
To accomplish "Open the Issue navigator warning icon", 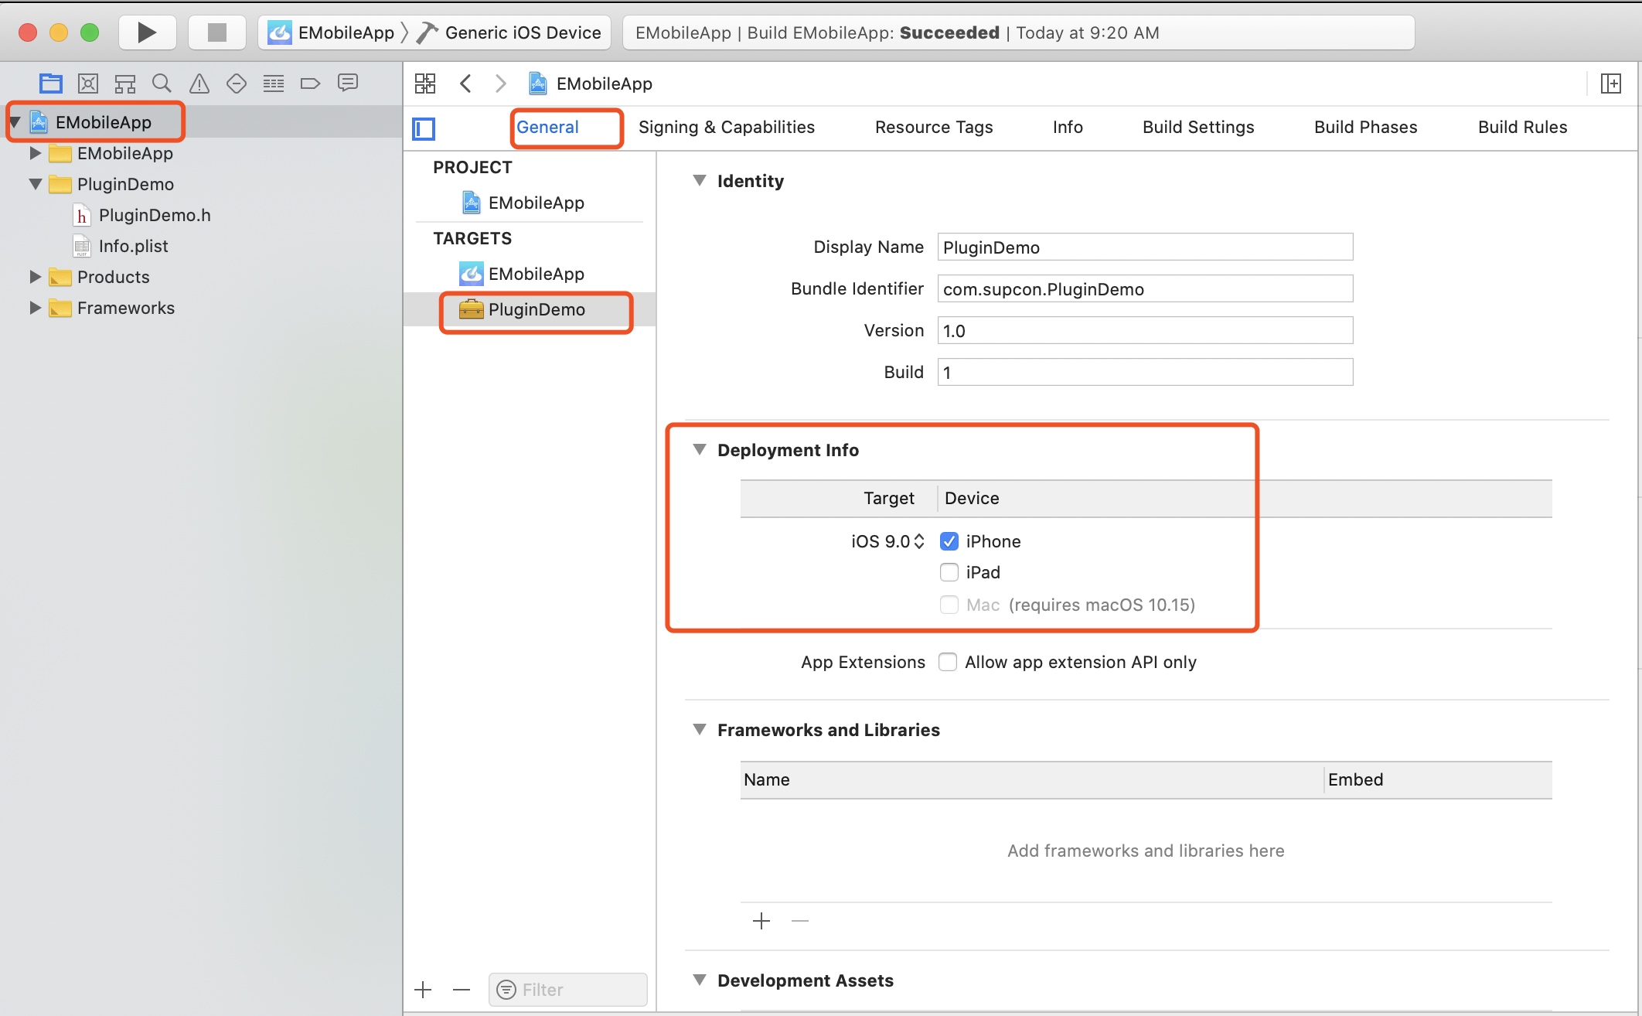I will pos(199,84).
